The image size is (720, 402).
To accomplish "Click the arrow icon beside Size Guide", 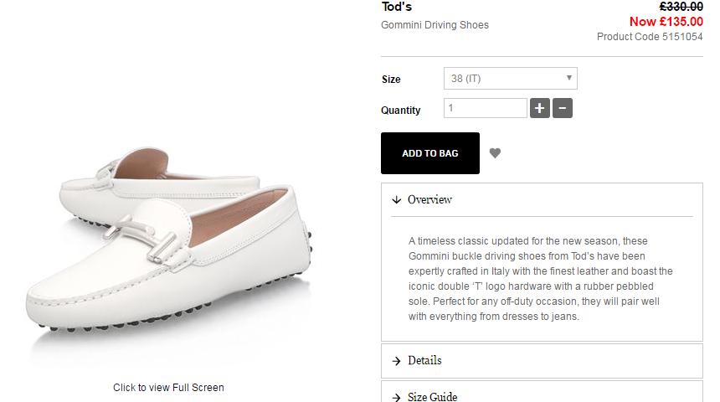I will pyautogui.click(x=396, y=396).
